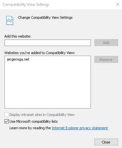Screen dimensions: 122x148
Task: Click the Compatibility View broken-page icon
Action: [10, 20]
